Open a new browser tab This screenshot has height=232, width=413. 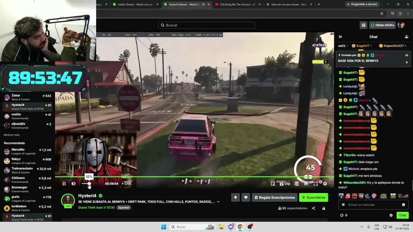tap(319, 5)
